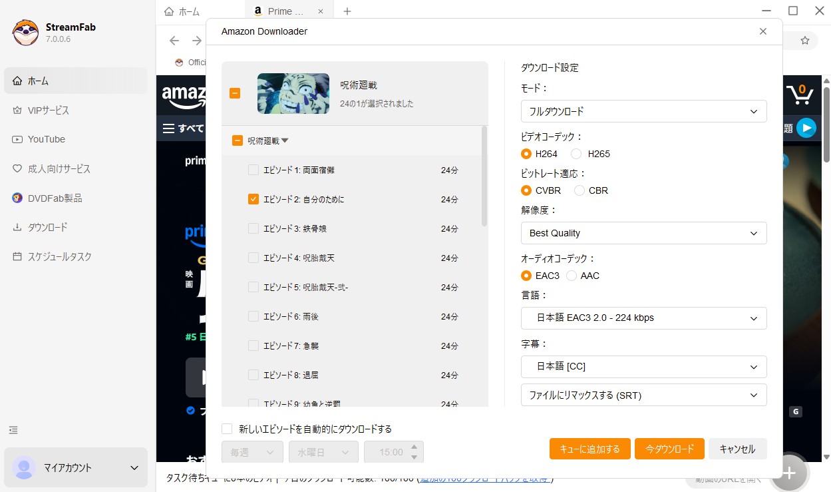
Task: Close the Amazon Downloader dialog
Action: (x=762, y=31)
